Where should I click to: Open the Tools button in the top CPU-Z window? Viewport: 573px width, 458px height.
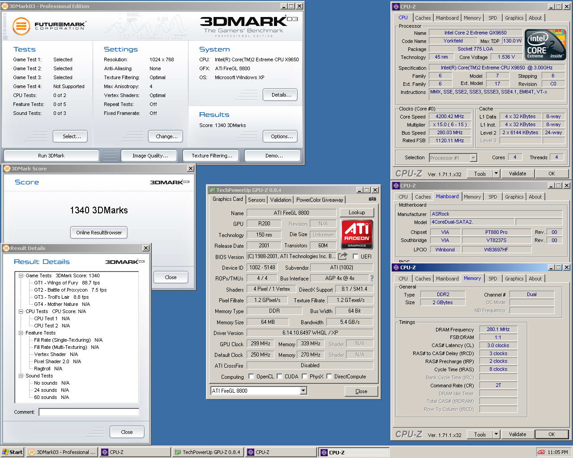coord(480,174)
